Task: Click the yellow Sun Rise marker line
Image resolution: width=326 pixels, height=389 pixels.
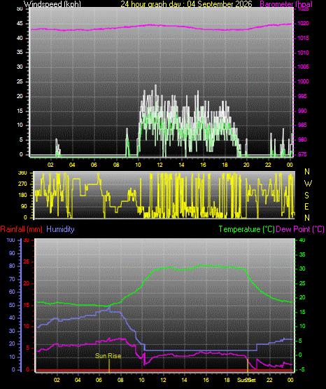Action: pos(109,366)
